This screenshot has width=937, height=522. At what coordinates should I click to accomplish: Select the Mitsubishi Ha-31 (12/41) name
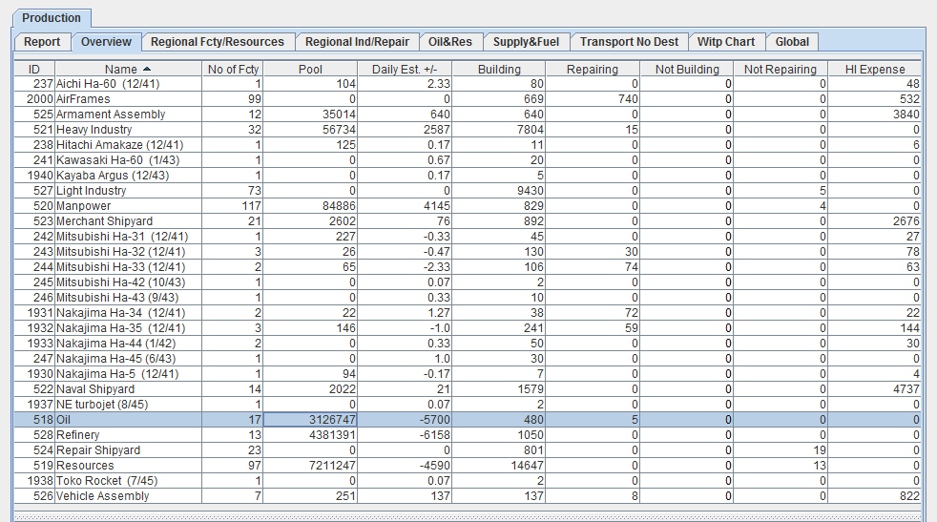pos(122,236)
